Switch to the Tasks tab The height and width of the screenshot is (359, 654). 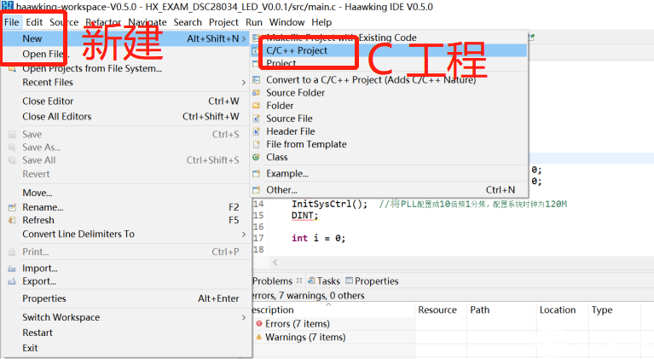pyautogui.click(x=328, y=281)
